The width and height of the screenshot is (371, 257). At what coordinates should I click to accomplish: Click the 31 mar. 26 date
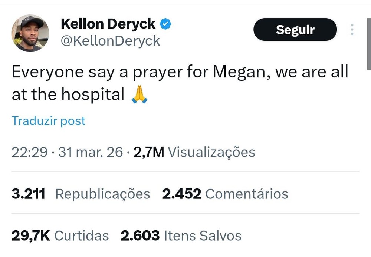click(91, 152)
